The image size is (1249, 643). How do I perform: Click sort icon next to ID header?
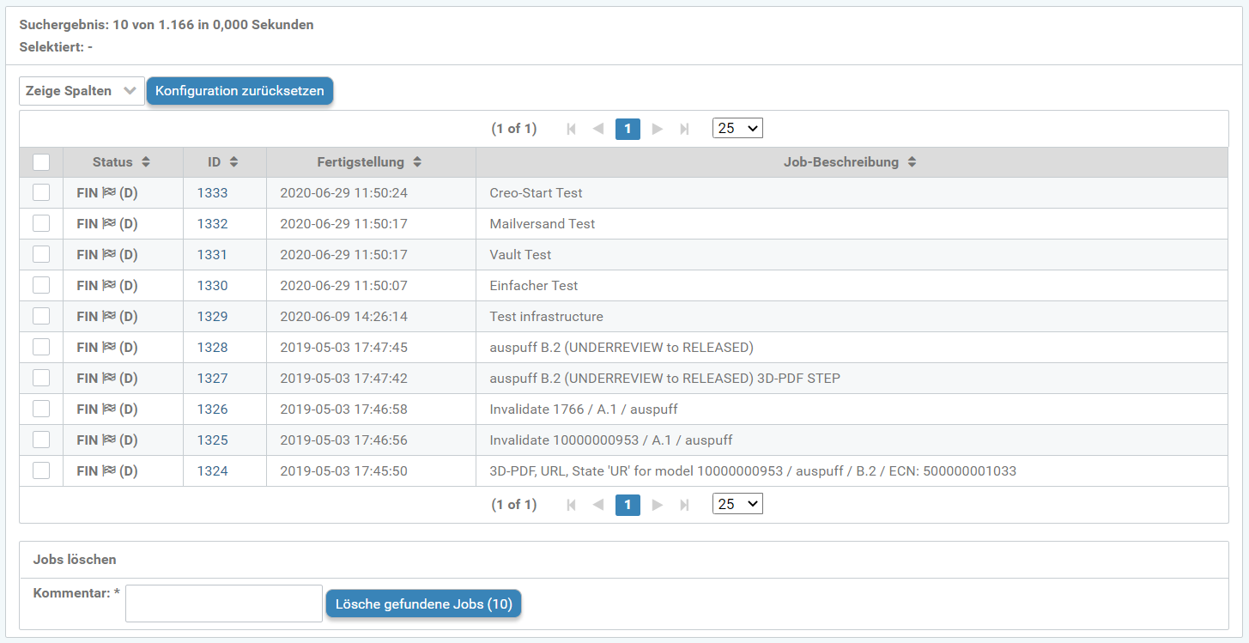[233, 162]
